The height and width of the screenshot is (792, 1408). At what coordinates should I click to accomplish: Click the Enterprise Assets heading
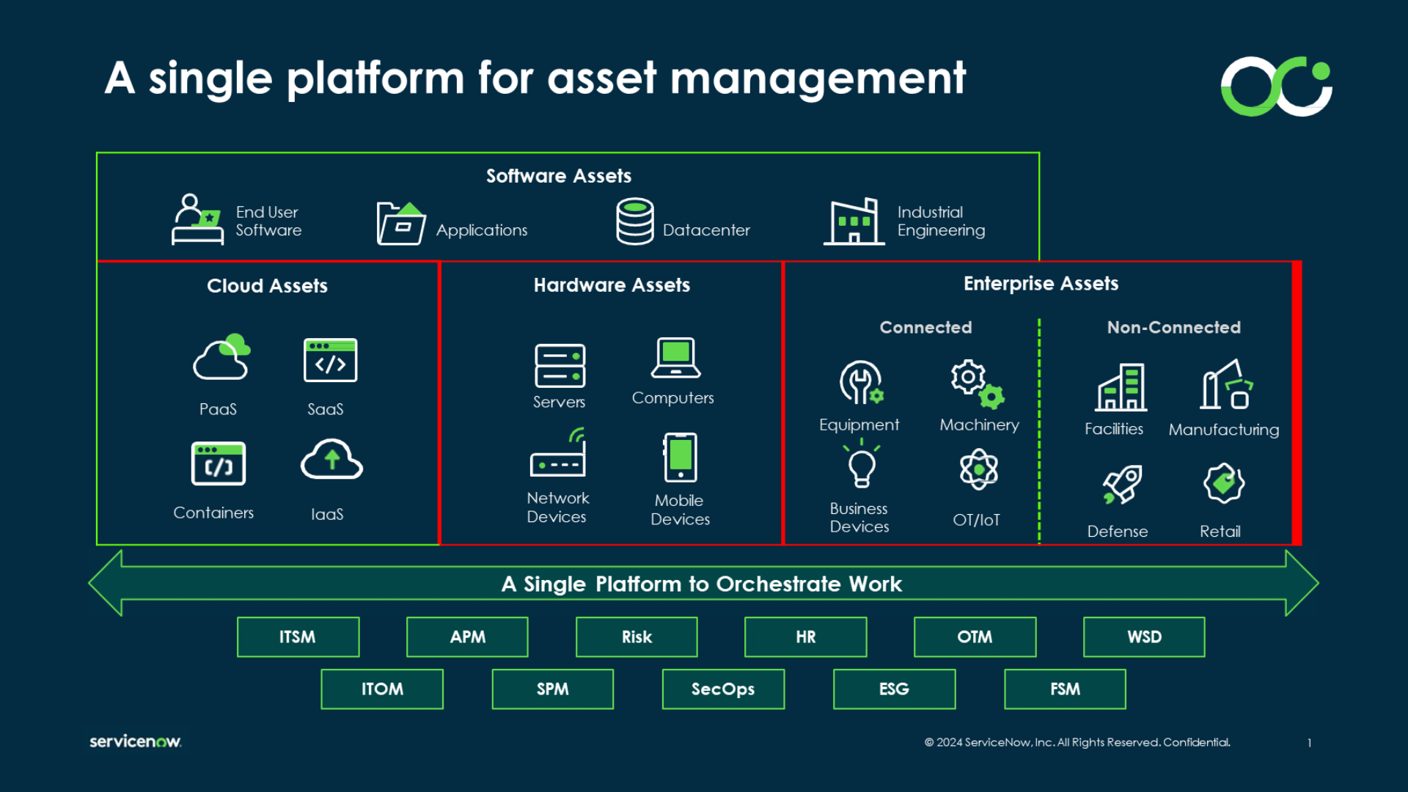click(x=1041, y=284)
